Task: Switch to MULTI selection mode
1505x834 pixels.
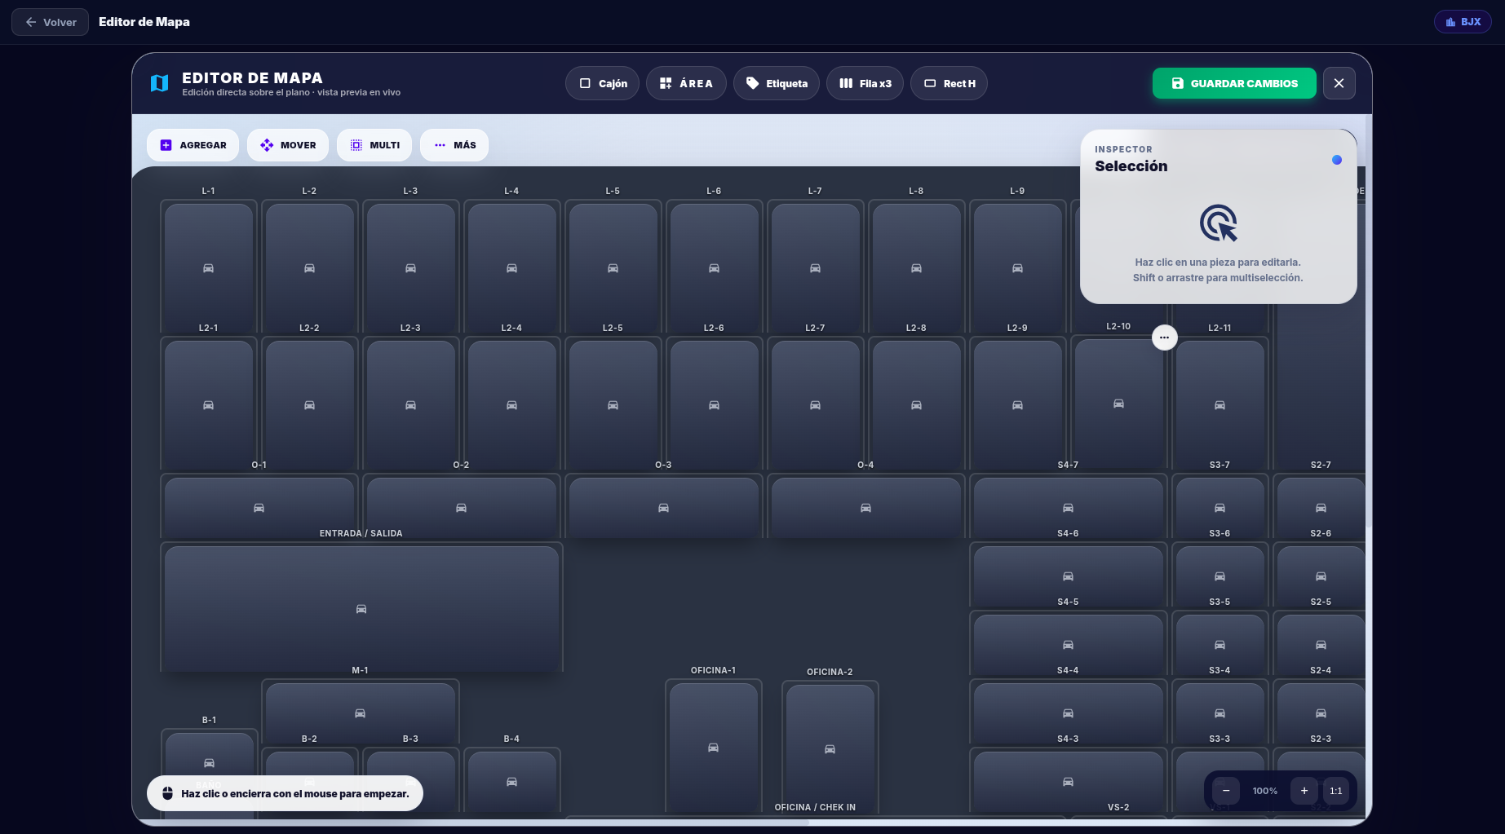Action: pyautogui.click(x=374, y=145)
